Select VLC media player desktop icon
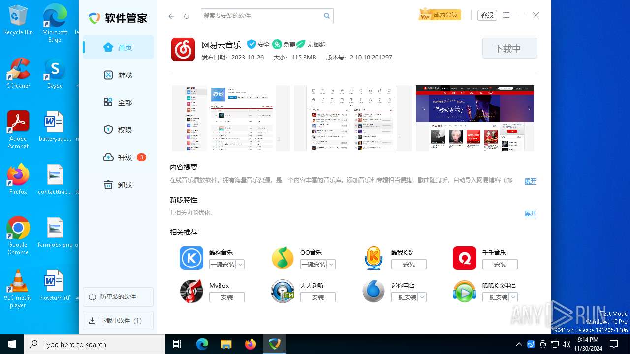The width and height of the screenshot is (630, 354). [18, 289]
